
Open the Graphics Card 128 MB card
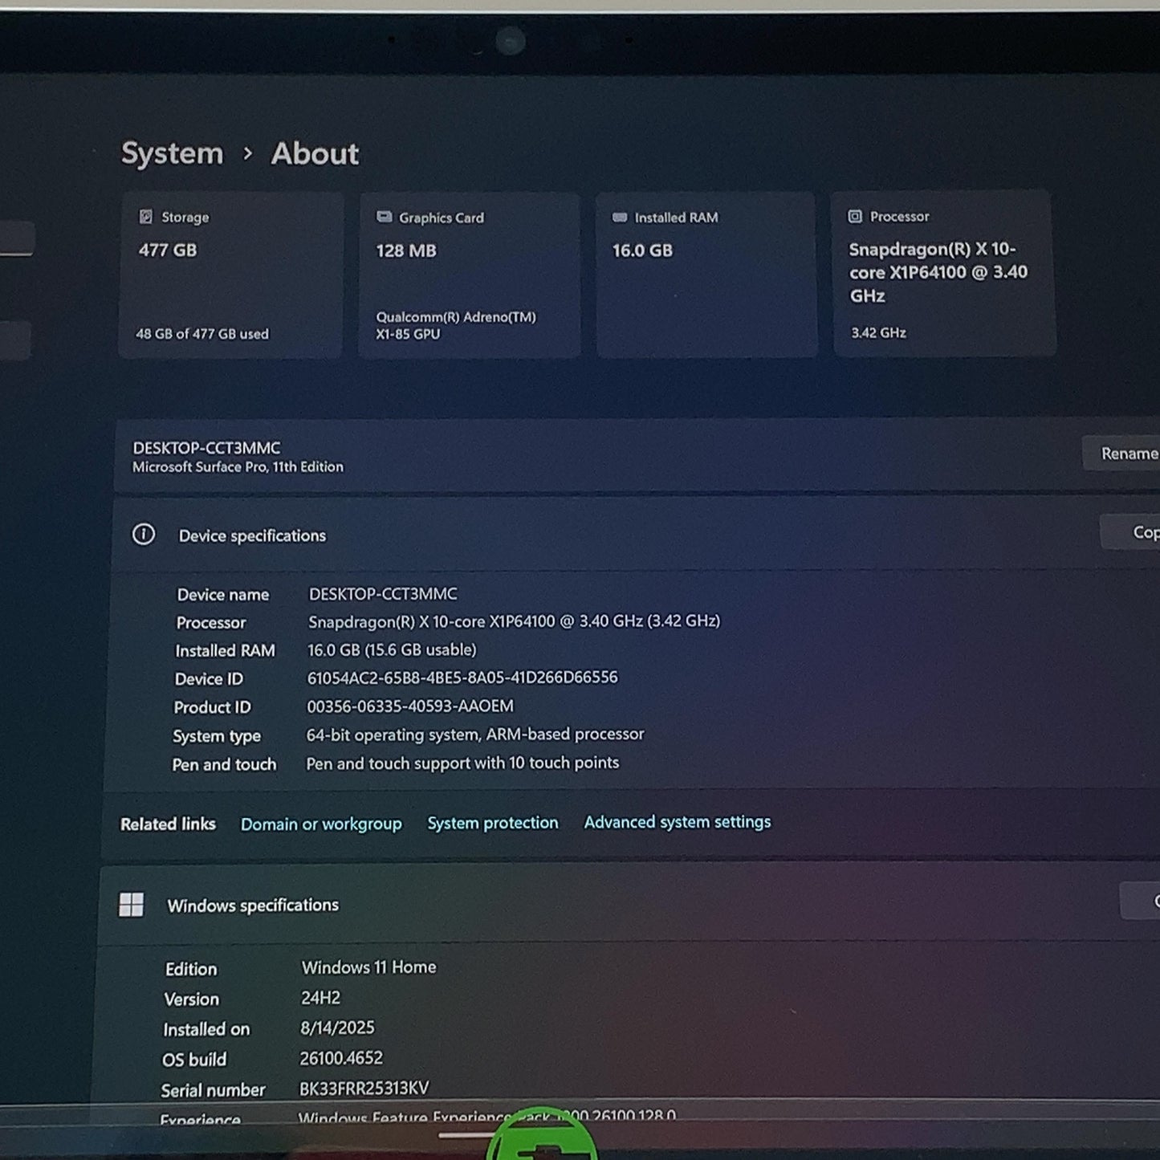pyautogui.click(x=469, y=275)
